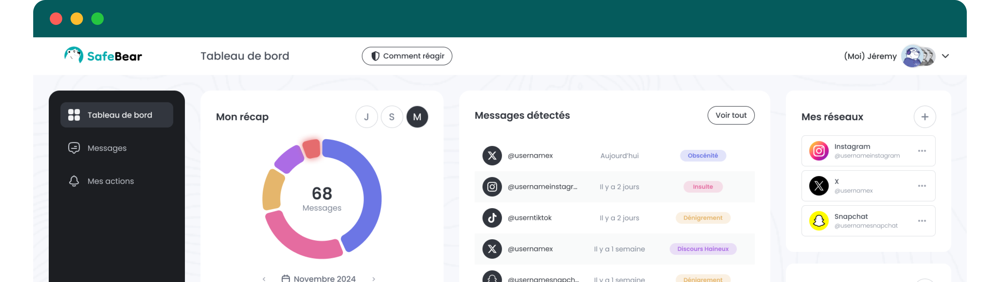Switch recap to S (week) view
The image size is (1000, 282).
[392, 117]
